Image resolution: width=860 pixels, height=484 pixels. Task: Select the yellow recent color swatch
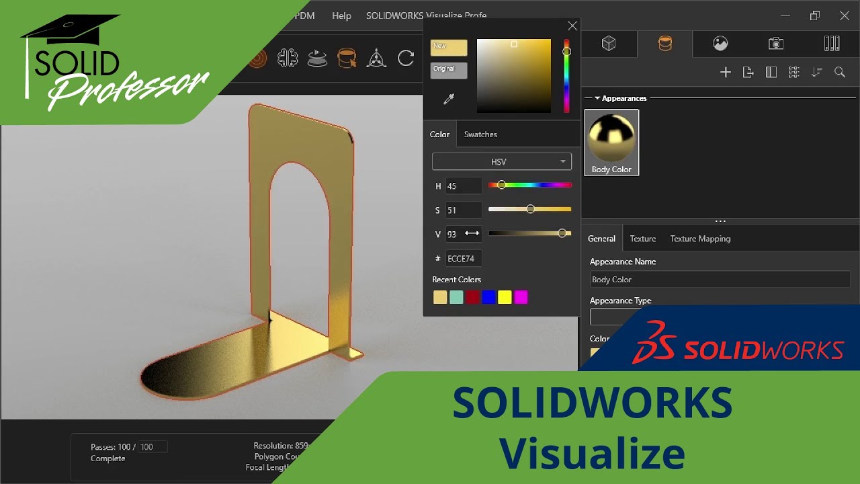505,297
